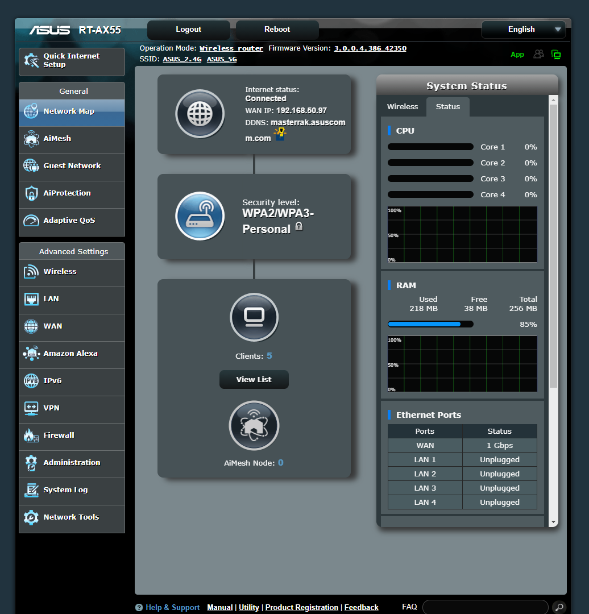
Task: Open the Feedback link in footer
Action: point(361,607)
